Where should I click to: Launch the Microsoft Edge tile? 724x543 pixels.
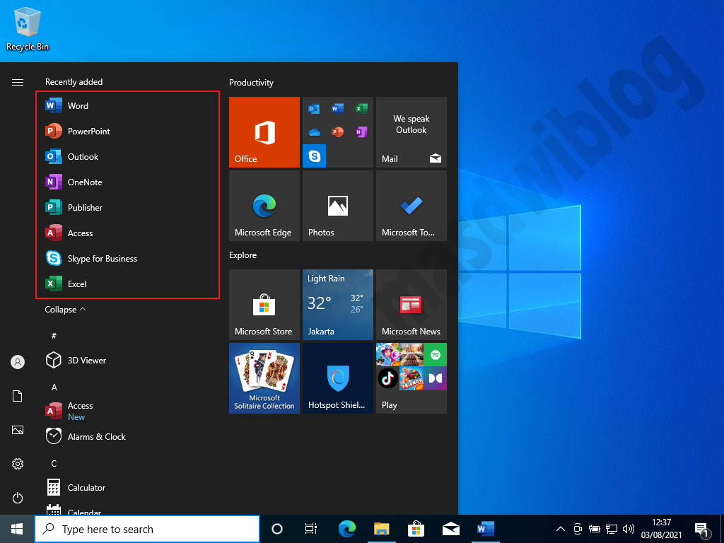264,206
